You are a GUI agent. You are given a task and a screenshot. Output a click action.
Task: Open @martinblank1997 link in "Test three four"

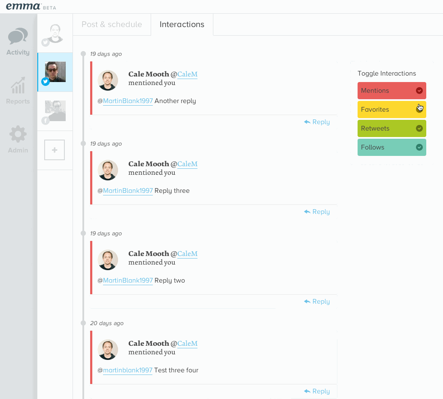tap(127, 370)
